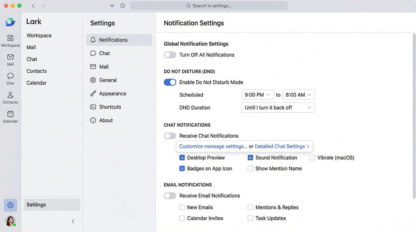The width and height of the screenshot is (416, 232).
Task: Open the Shortcuts settings section
Action: point(110,107)
